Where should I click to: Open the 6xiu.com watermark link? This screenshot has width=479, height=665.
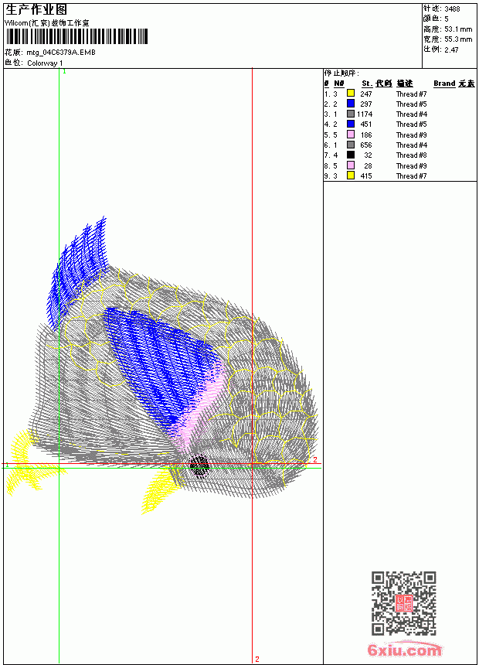tap(404, 650)
